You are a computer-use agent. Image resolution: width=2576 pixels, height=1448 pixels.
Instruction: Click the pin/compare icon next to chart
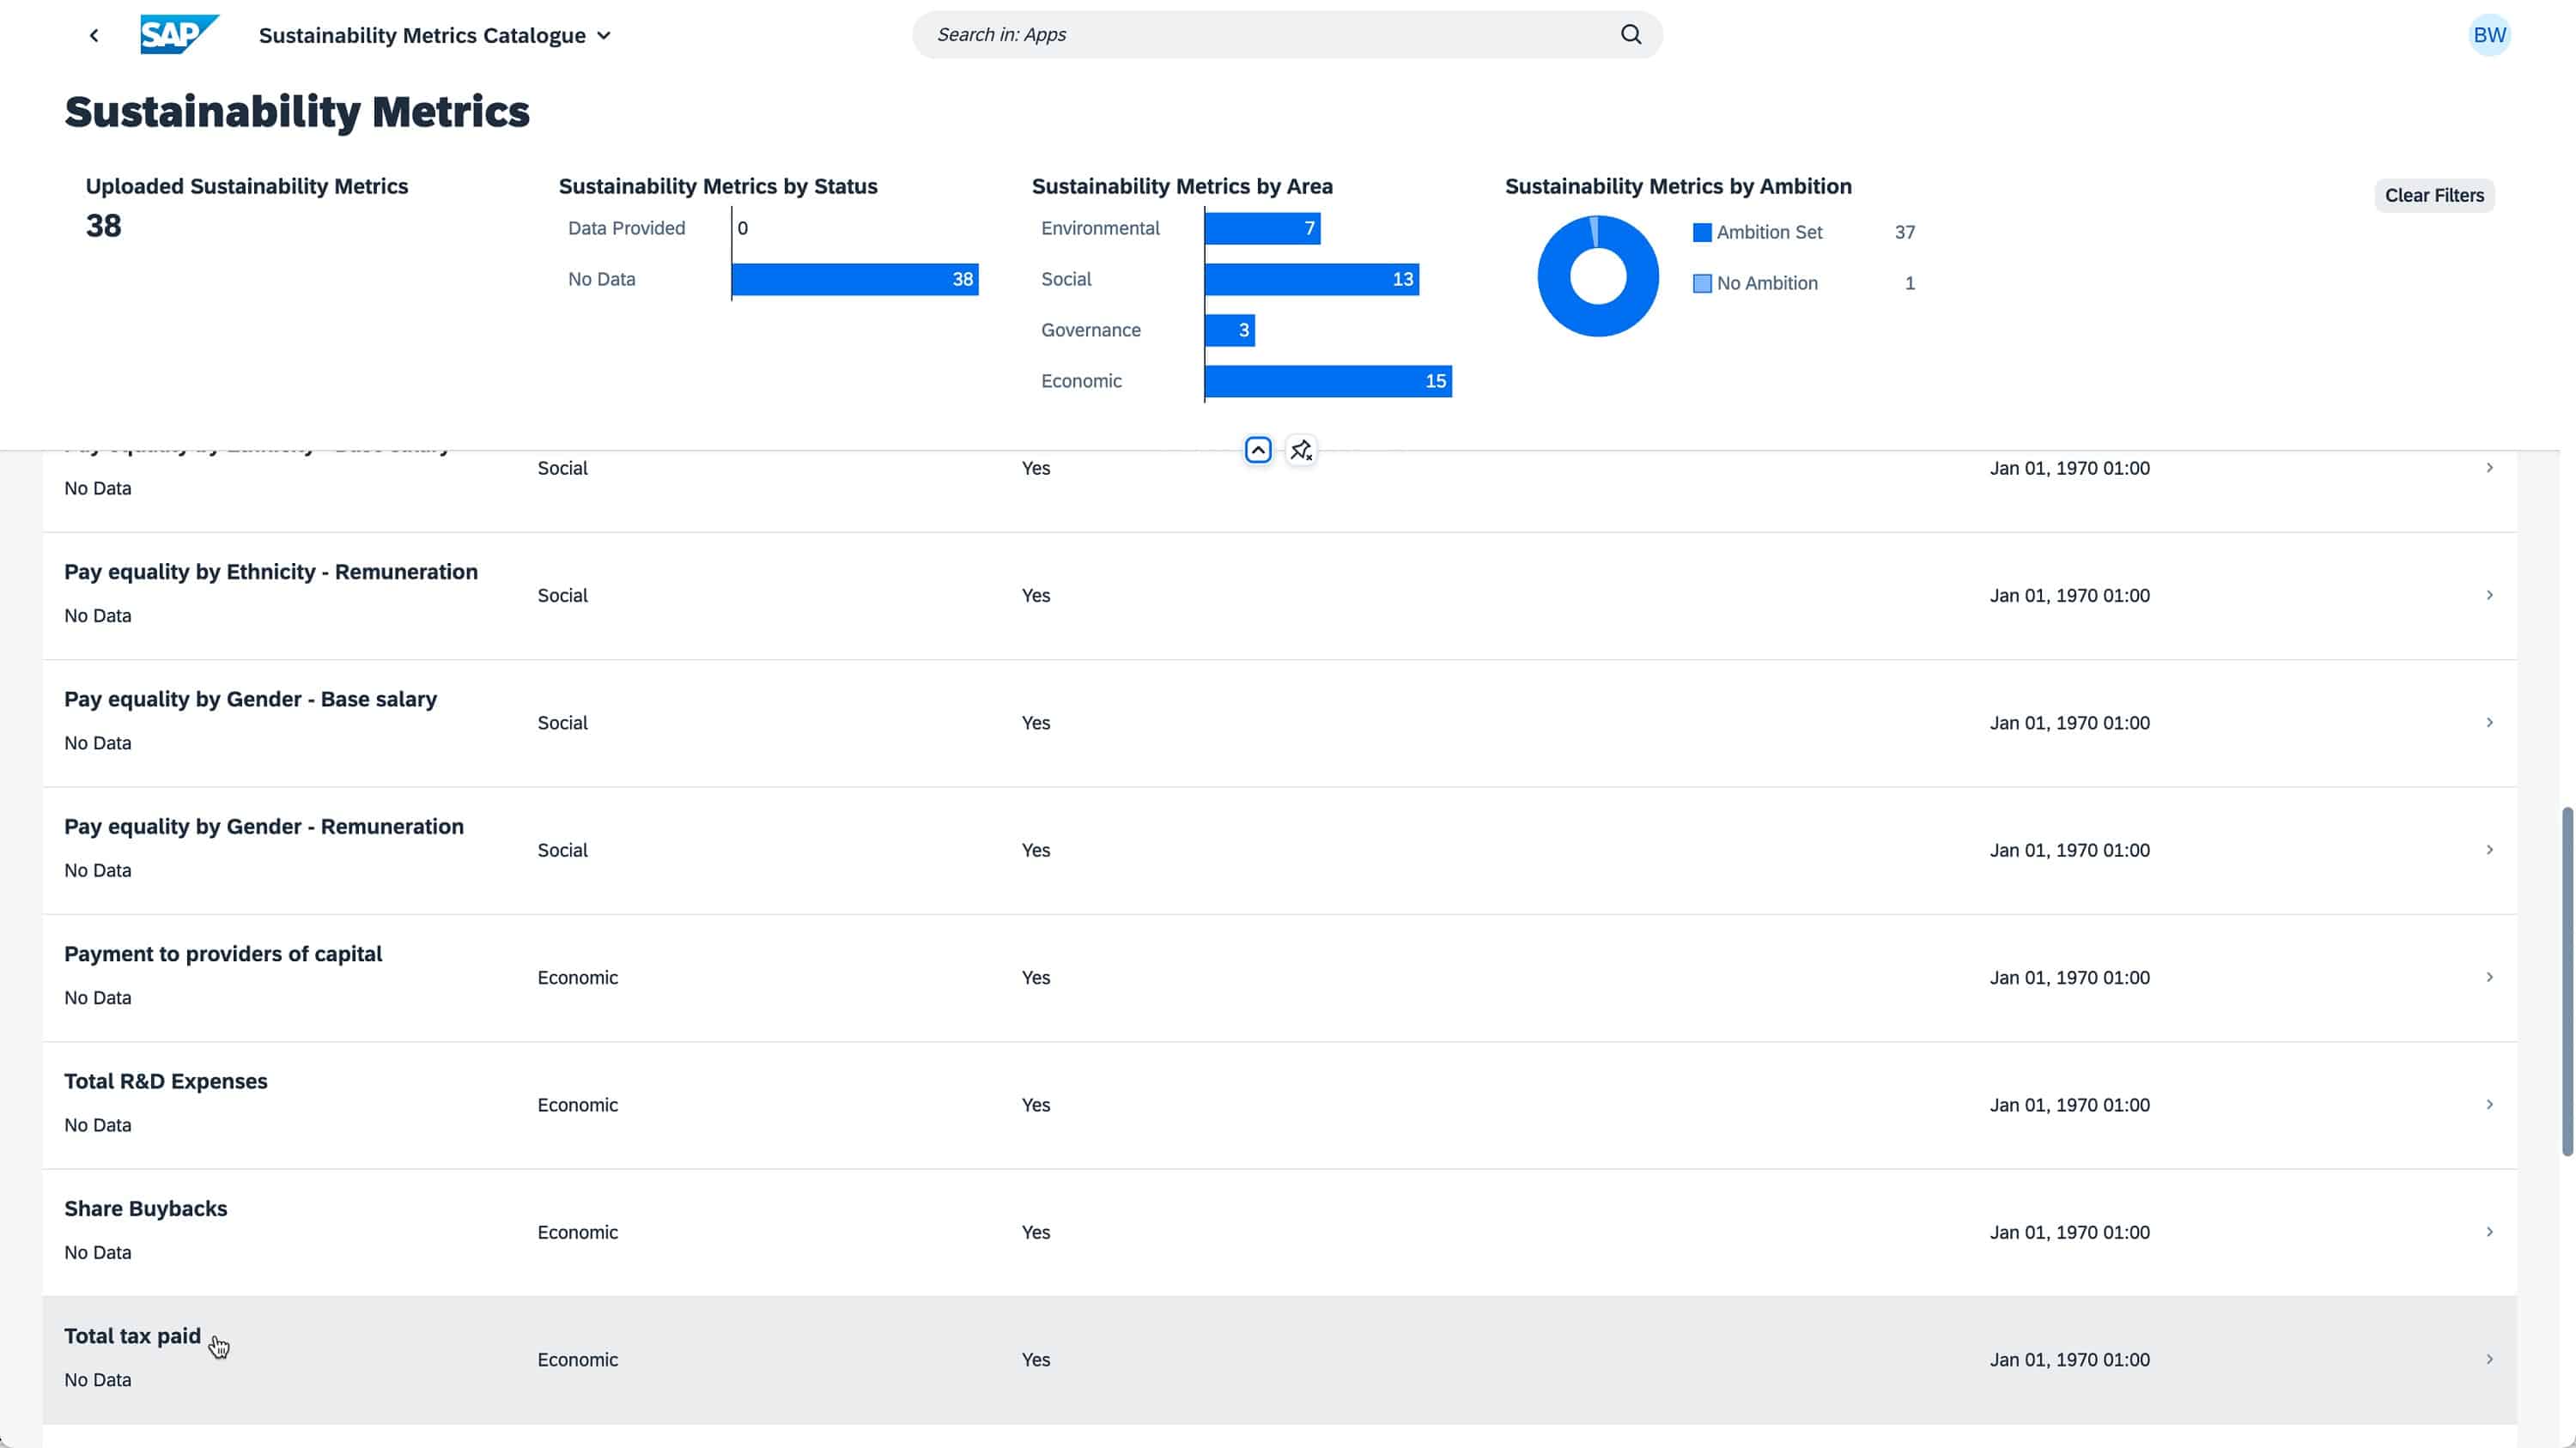tap(1300, 449)
